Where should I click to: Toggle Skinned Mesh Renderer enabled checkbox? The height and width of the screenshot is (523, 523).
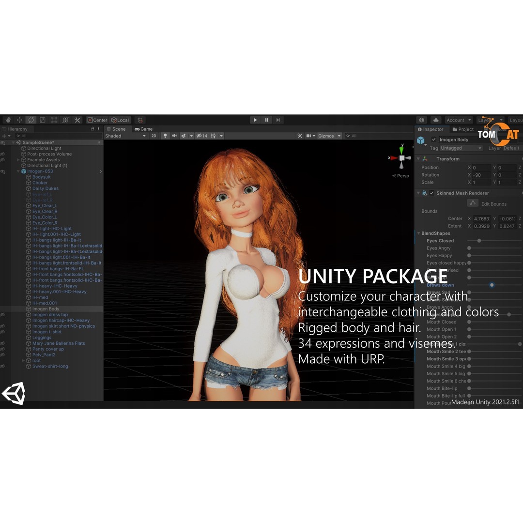click(x=431, y=193)
